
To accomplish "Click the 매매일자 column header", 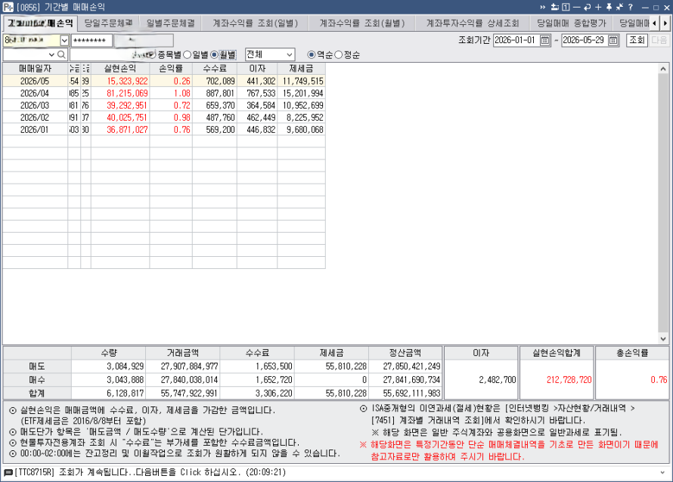I will (36, 69).
